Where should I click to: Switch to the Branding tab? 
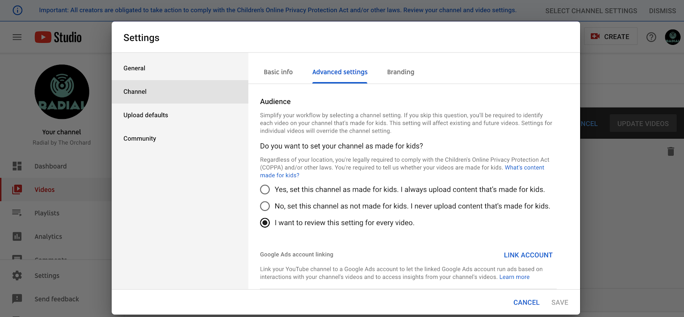401,72
